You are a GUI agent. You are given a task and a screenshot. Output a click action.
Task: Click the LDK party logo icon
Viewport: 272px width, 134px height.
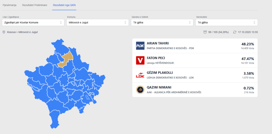click(140, 75)
